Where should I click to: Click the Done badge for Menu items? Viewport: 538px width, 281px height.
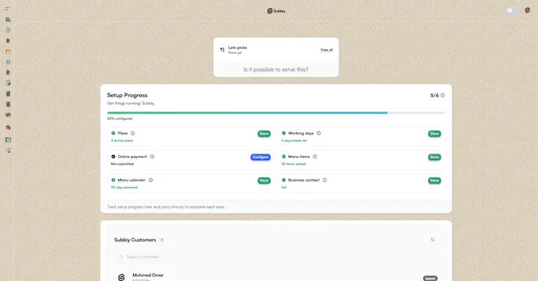click(x=434, y=157)
